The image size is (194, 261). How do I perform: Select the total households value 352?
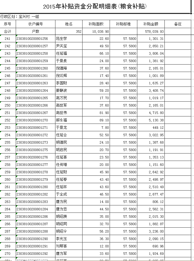(x=69, y=32)
